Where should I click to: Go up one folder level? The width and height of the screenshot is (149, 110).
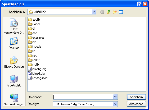pyautogui.click(x=108, y=12)
